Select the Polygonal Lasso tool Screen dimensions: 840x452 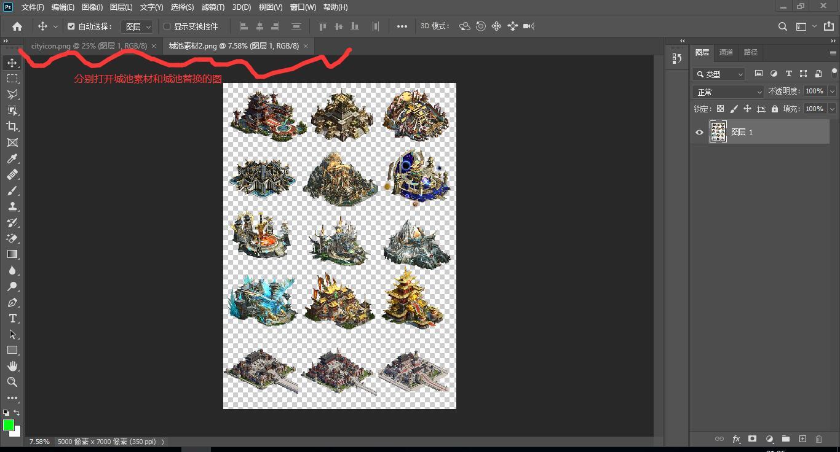[12, 95]
